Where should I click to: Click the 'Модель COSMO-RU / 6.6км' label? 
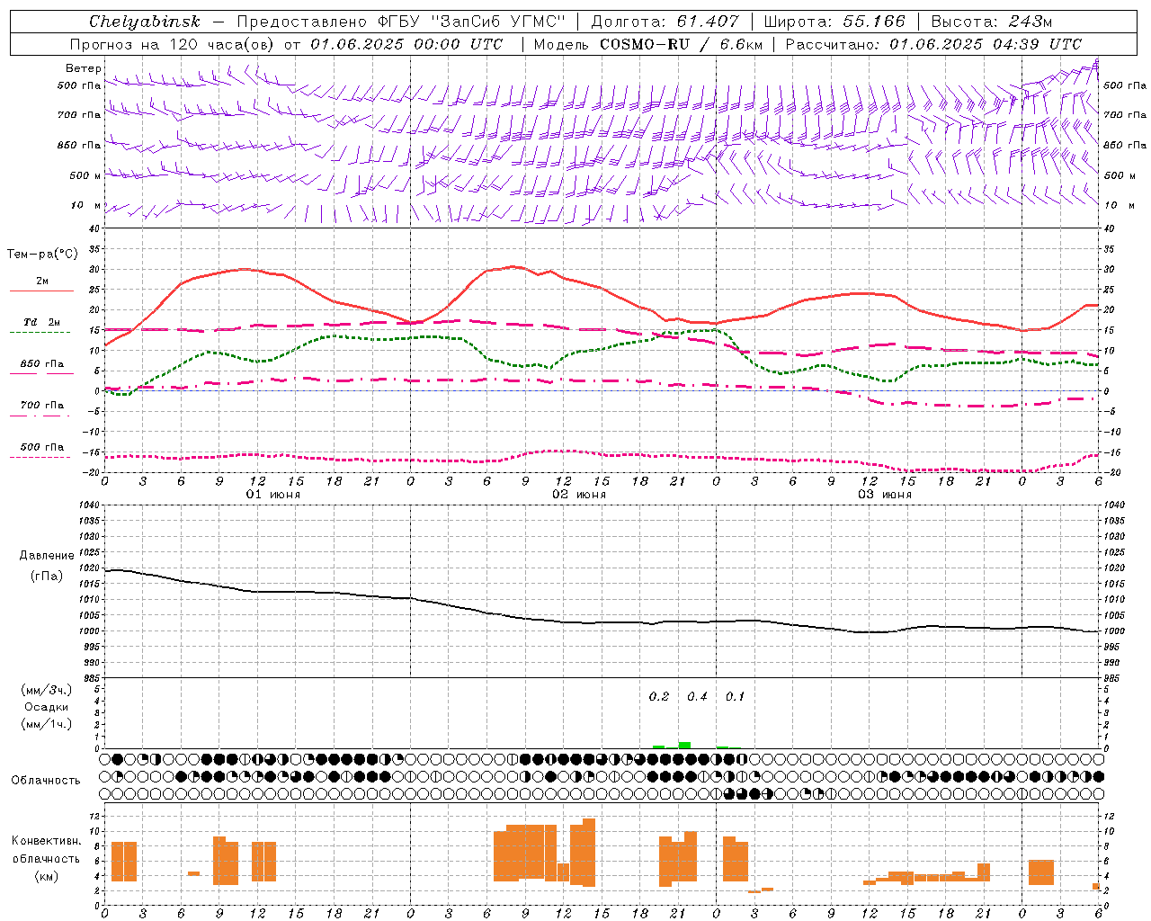click(647, 44)
